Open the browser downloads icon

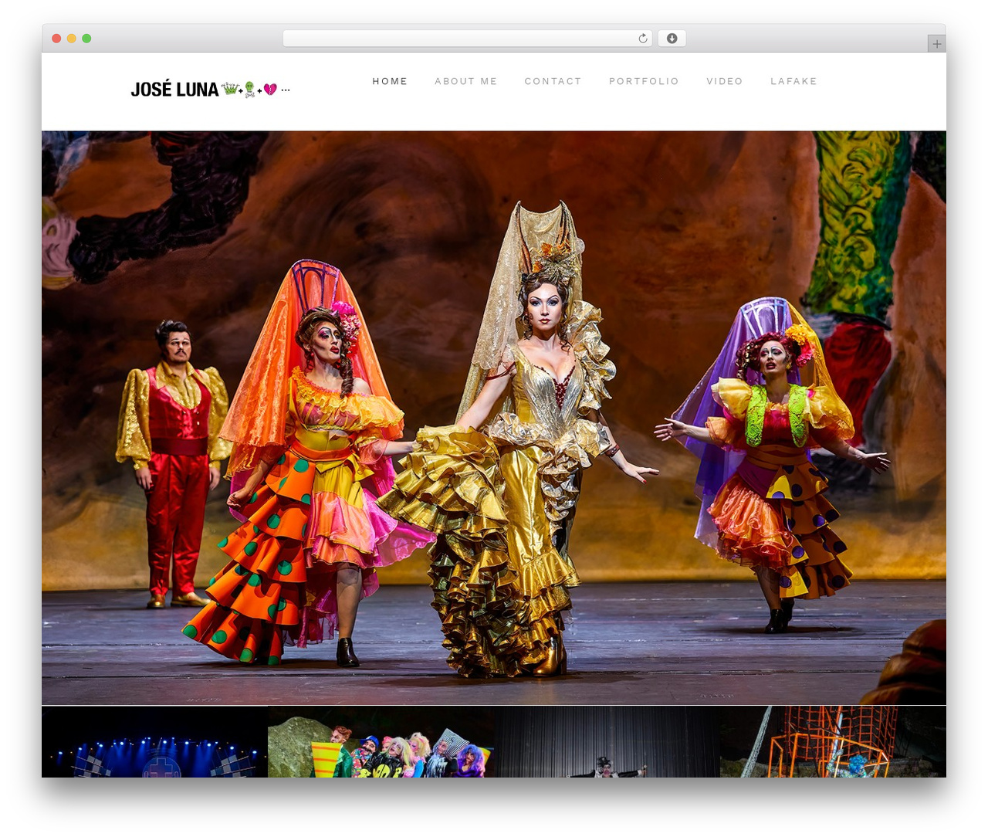click(672, 39)
